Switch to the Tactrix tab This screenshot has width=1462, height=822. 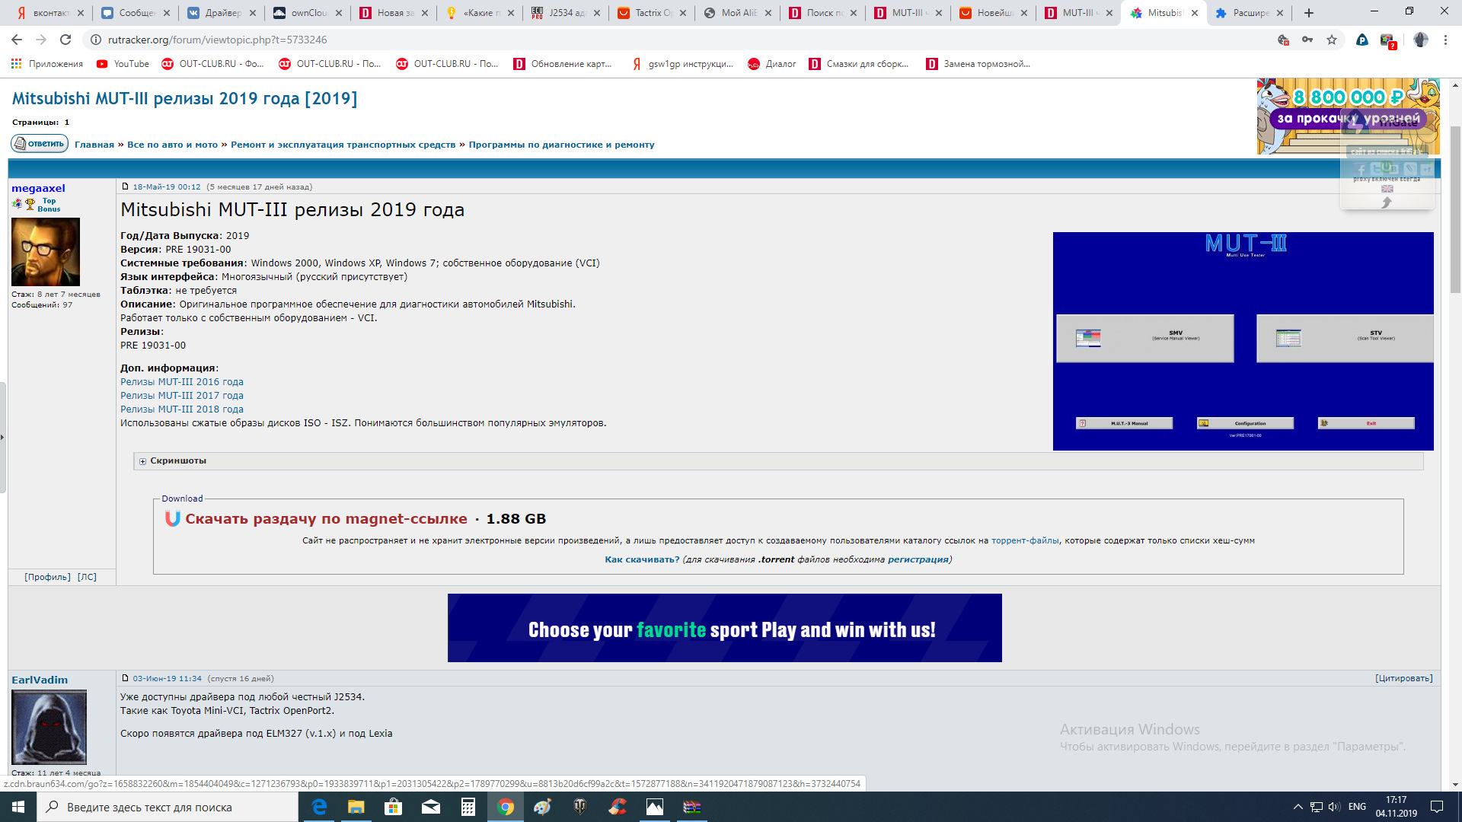click(x=652, y=13)
